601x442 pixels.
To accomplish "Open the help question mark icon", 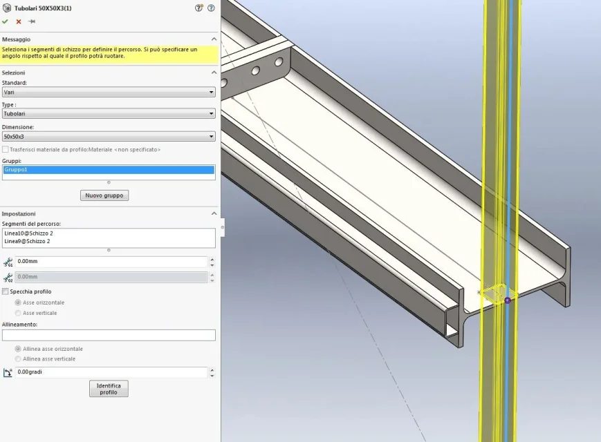I will (x=211, y=8).
